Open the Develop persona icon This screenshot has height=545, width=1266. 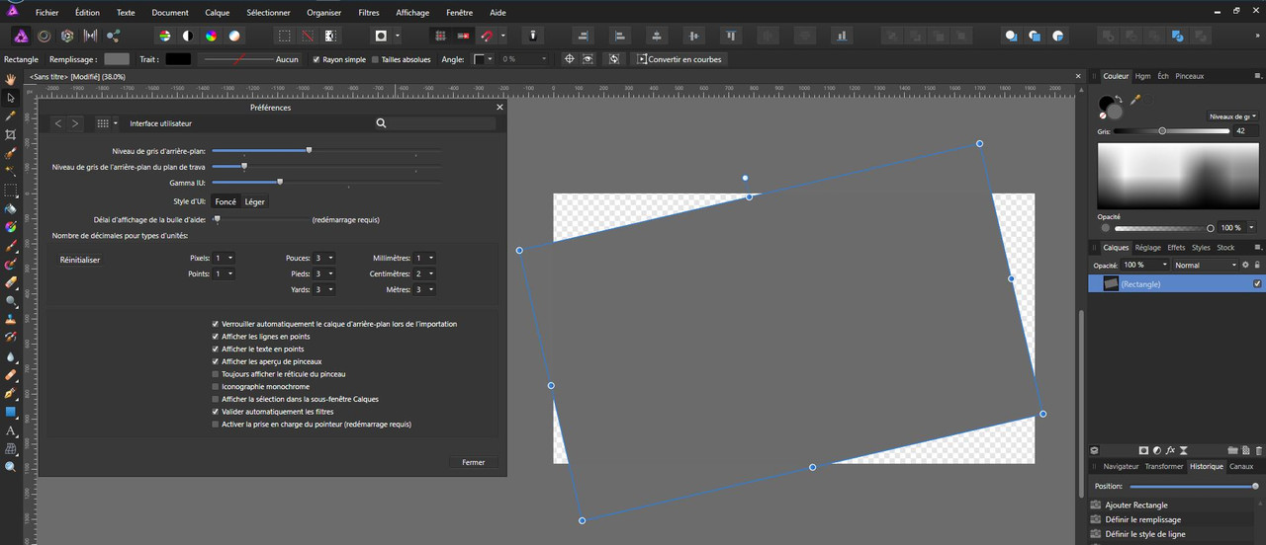click(67, 36)
